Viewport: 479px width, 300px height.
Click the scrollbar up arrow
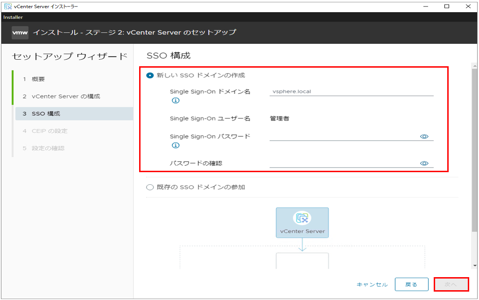coord(474,66)
